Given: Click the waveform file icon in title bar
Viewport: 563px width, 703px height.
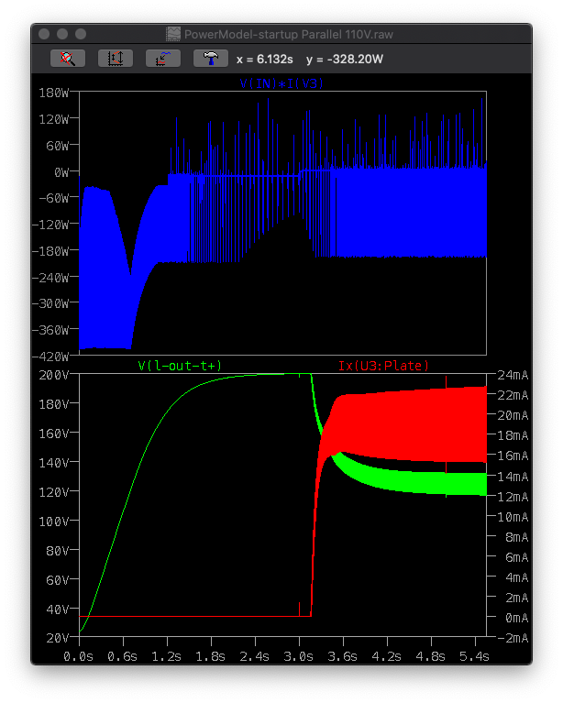Looking at the screenshot, I should click(x=173, y=34).
